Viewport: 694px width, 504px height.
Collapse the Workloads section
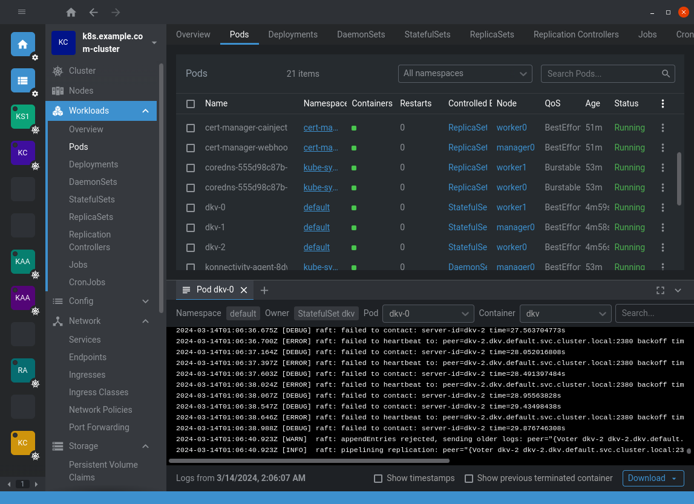tap(145, 111)
